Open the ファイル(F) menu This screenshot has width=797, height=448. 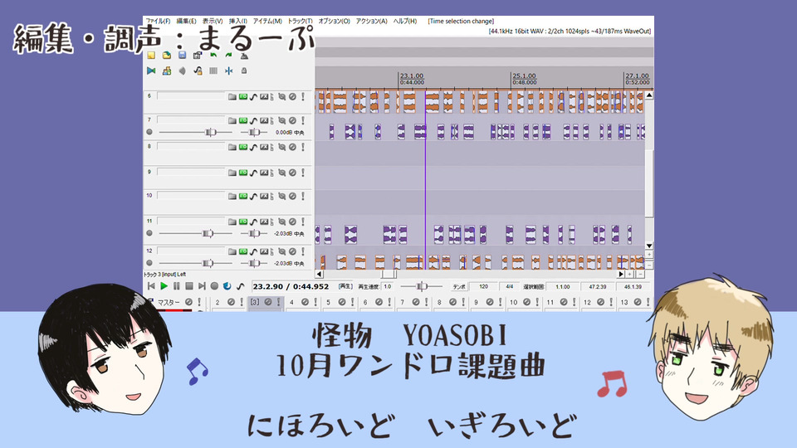[x=158, y=22]
